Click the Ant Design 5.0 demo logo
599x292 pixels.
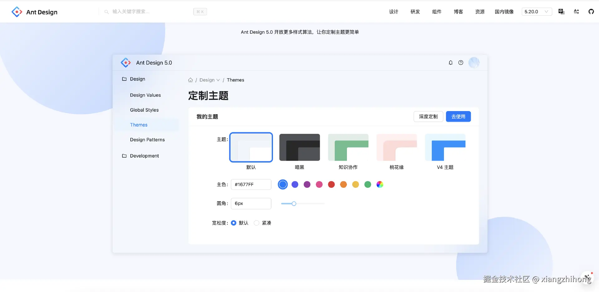[x=126, y=63]
